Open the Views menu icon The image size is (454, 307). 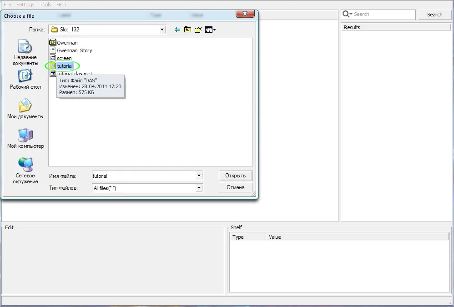click(x=210, y=30)
